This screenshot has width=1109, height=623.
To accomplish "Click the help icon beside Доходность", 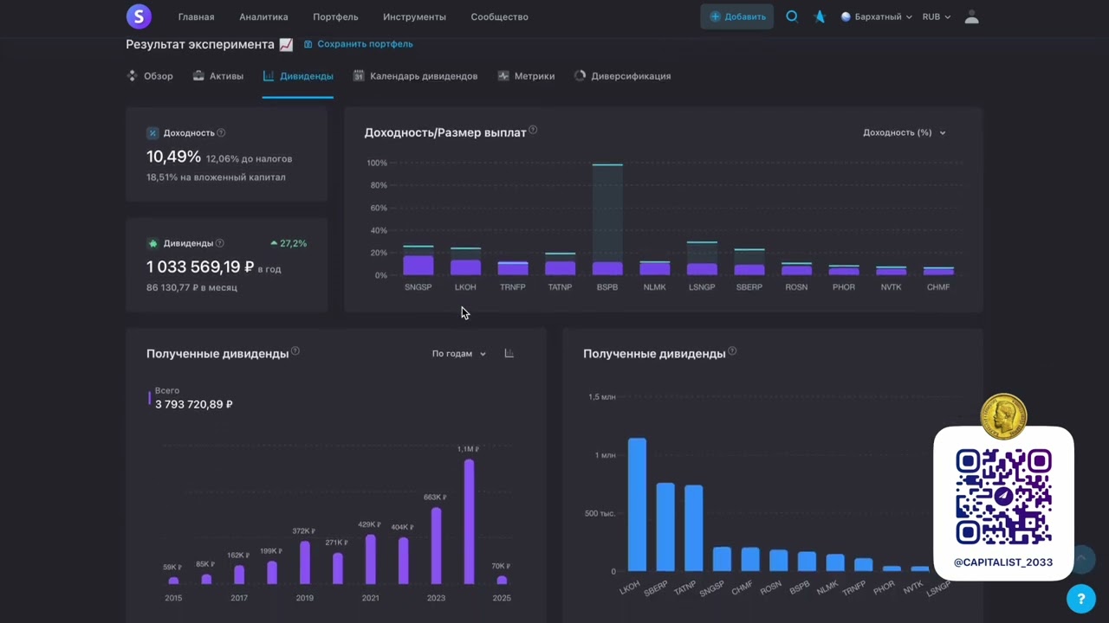I will (221, 133).
